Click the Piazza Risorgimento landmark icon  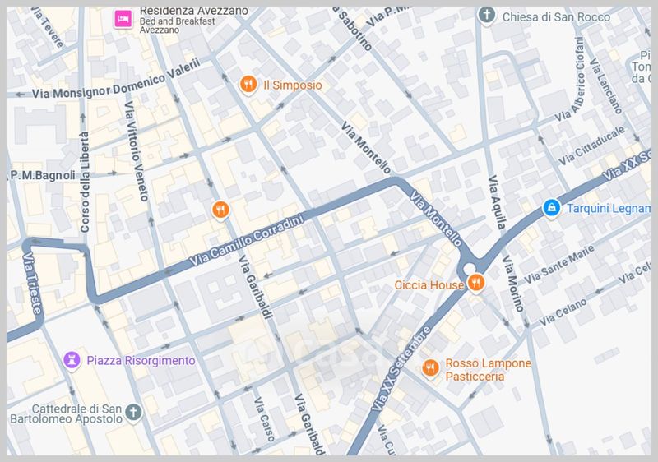tap(72, 360)
